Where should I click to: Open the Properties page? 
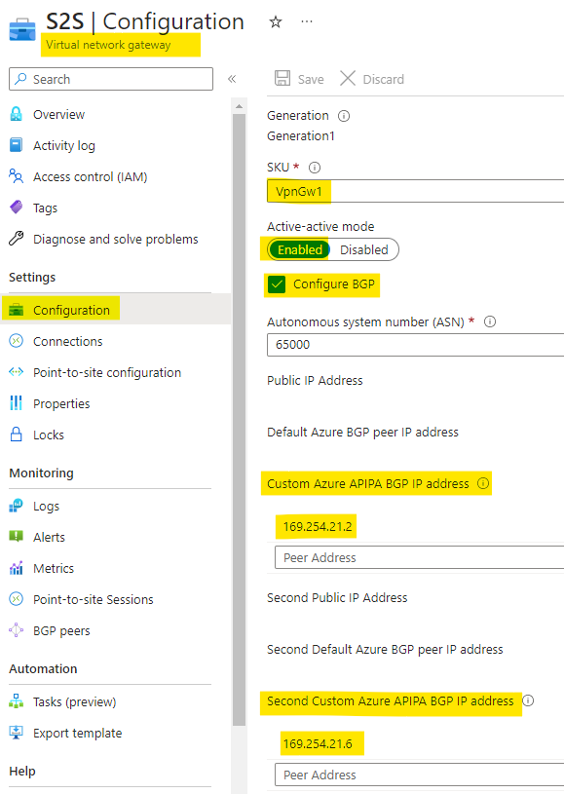pos(61,403)
